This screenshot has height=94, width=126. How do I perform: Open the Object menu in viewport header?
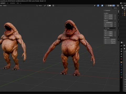coord(5,5)
